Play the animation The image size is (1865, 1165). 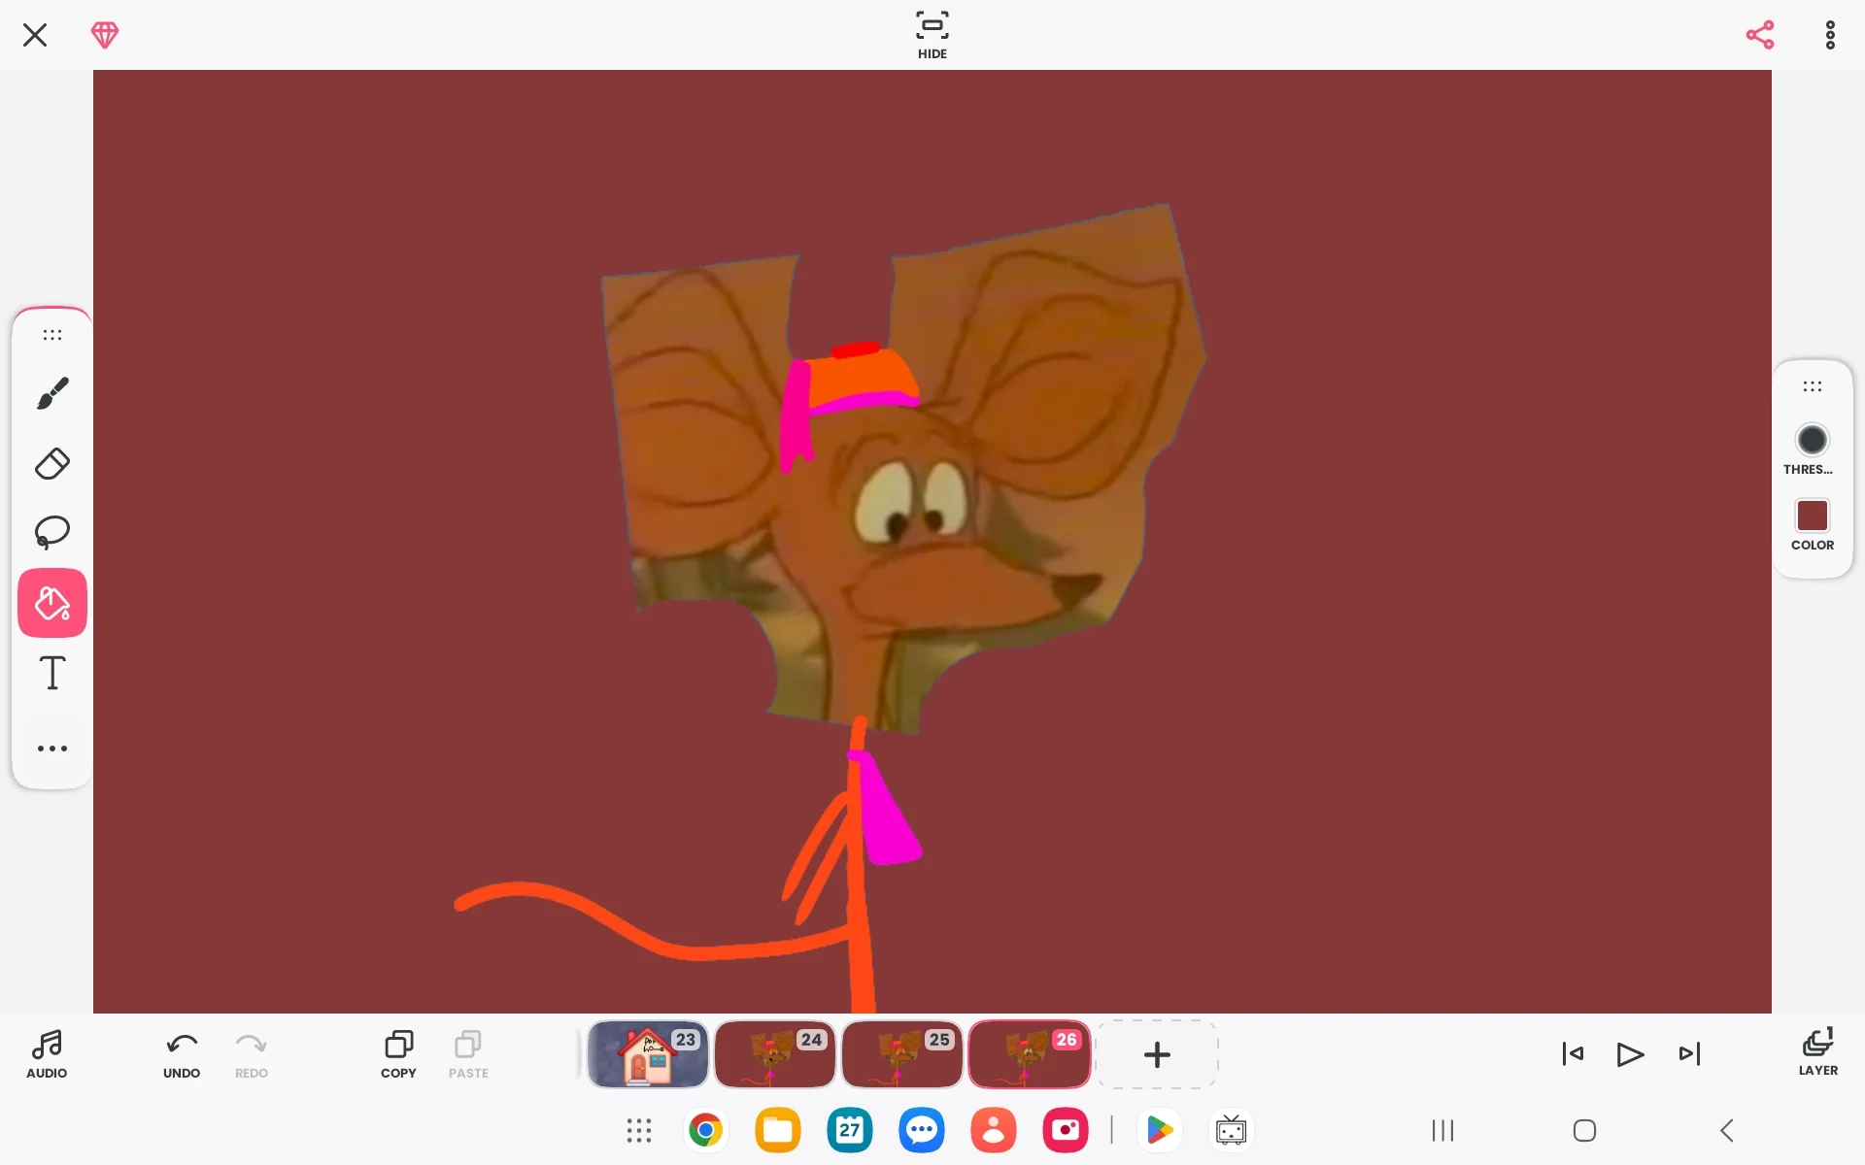pyautogui.click(x=1630, y=1054)
